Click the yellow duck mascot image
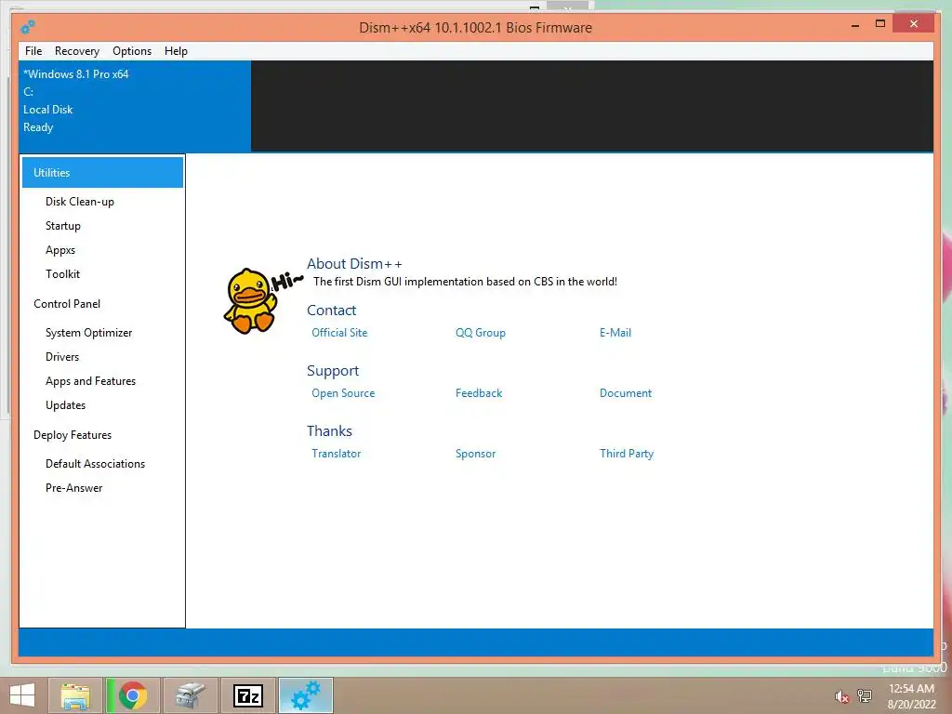Viewport: 952px width, 714px height. pyautogui.click(x=250, y=300)
